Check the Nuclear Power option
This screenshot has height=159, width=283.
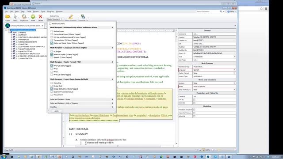click(x=52, y=31)
